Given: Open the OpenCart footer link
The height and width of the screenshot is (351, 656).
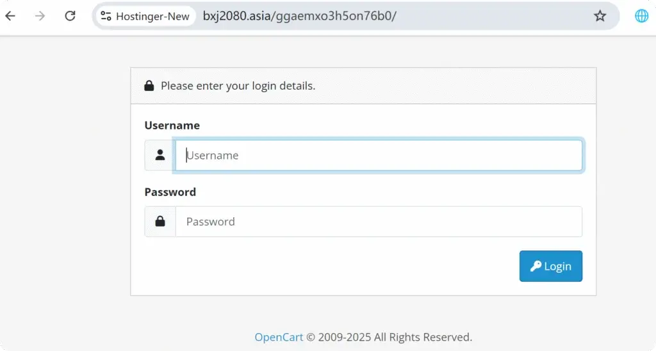Looking at the screenshot, I should click(273, 337).
